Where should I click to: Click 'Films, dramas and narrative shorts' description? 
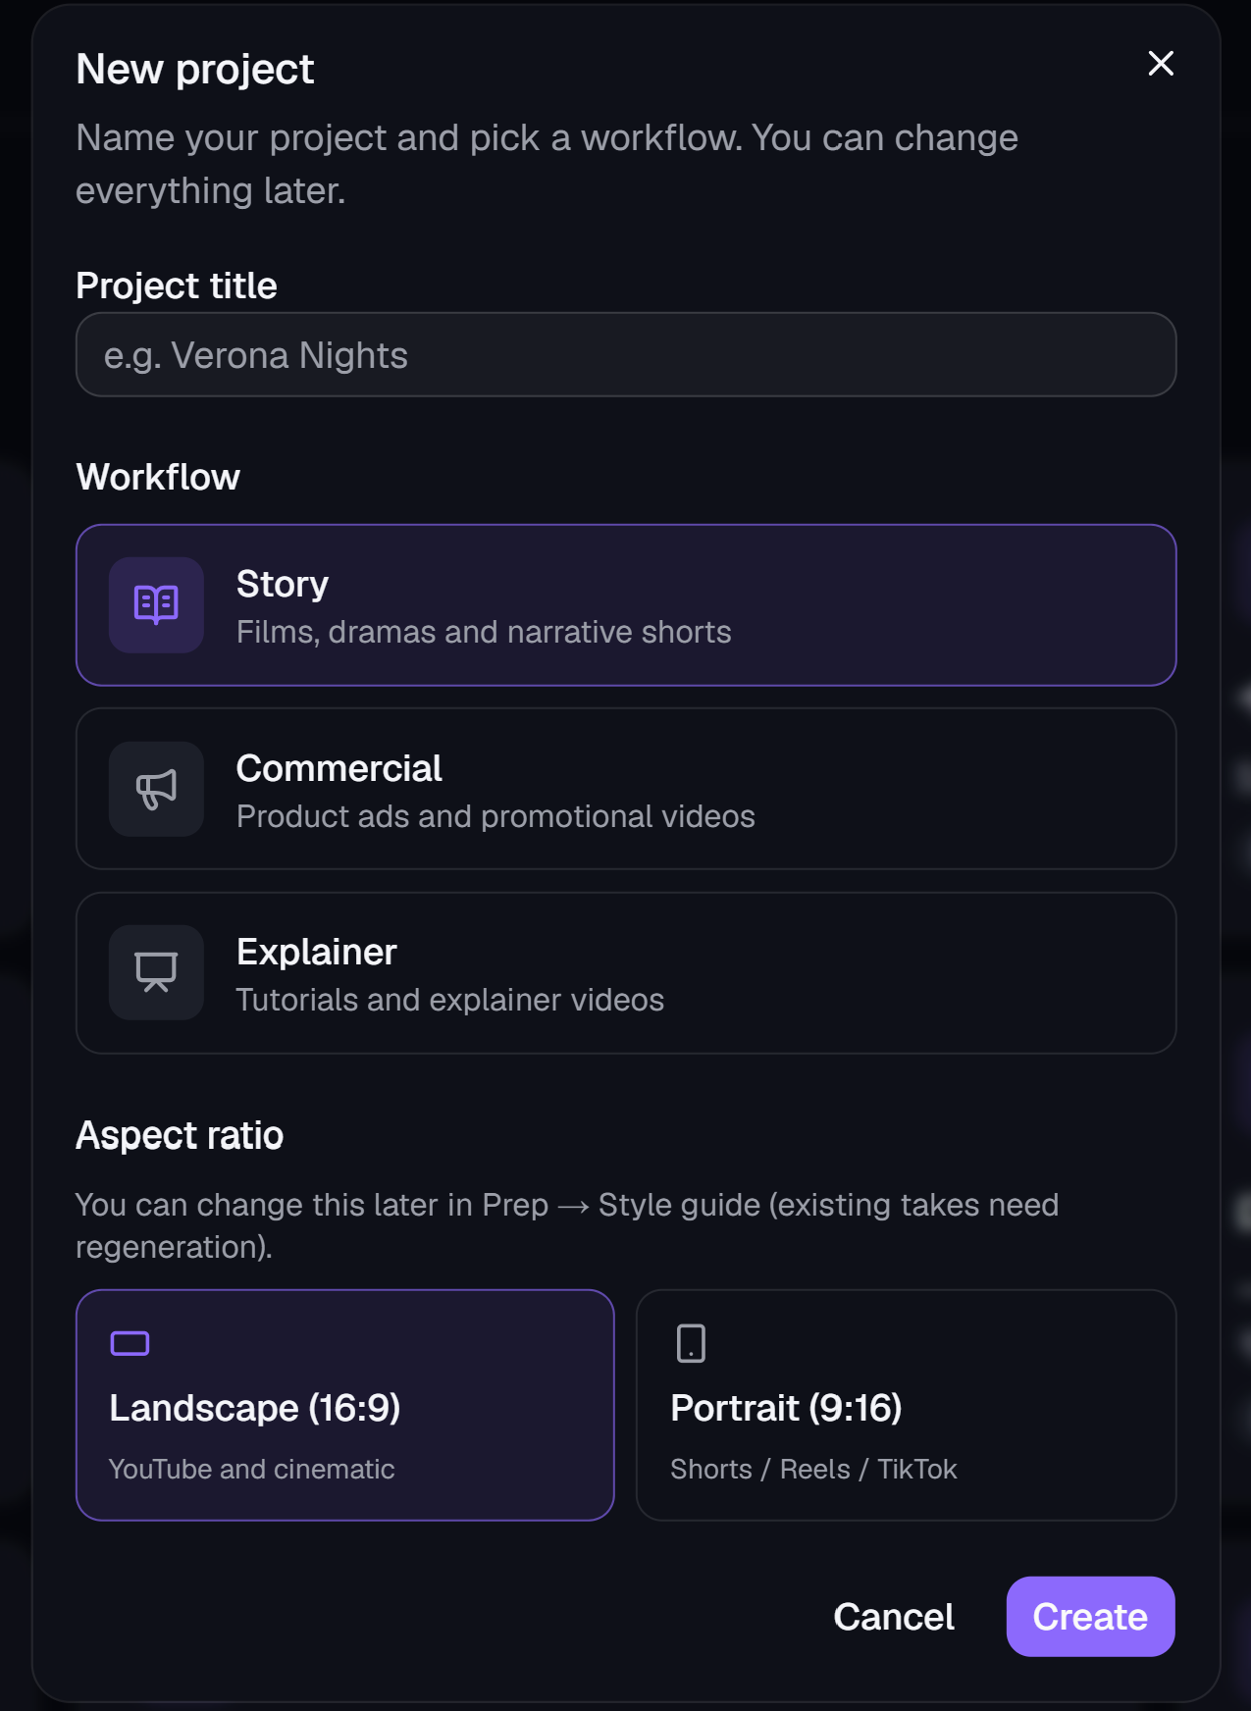click(484, 632)
